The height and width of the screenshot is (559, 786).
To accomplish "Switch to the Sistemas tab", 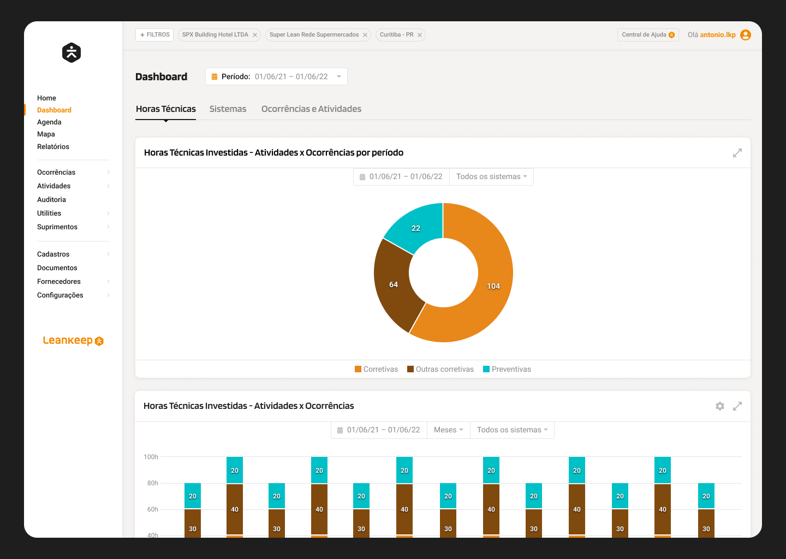I will pos(228,109).
